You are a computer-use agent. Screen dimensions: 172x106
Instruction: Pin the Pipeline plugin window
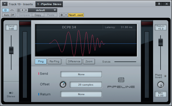point(159,4)
